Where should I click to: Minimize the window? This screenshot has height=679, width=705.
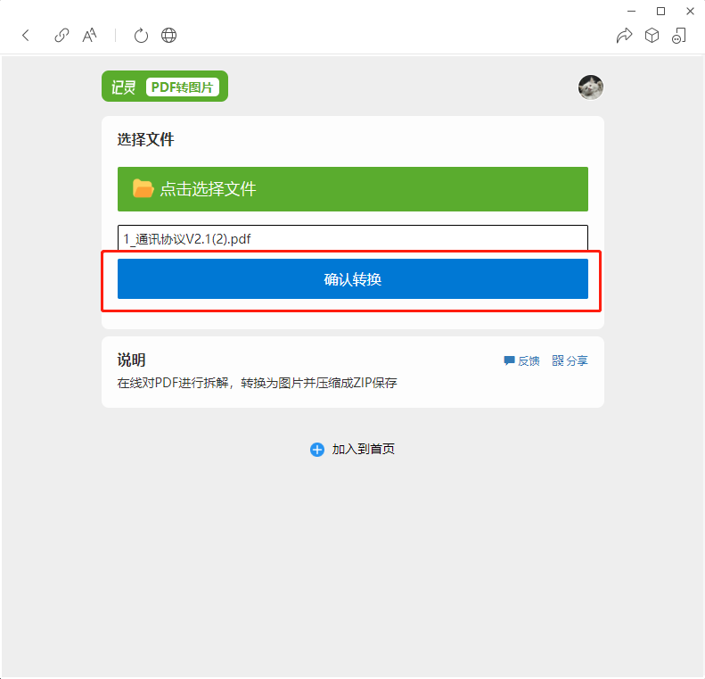[631, 12]
